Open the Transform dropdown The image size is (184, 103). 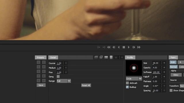coord(182,86)
